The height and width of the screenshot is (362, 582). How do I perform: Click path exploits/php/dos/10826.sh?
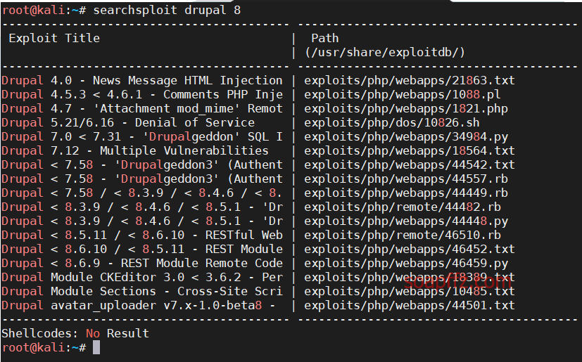tap(391, 123)
